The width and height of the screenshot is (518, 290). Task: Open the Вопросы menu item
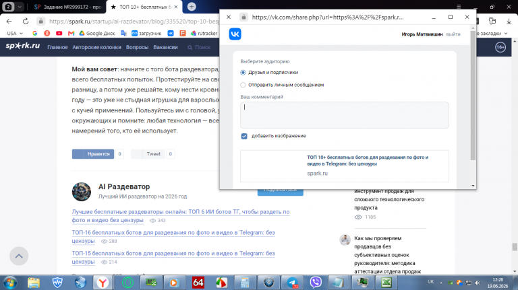137,47
